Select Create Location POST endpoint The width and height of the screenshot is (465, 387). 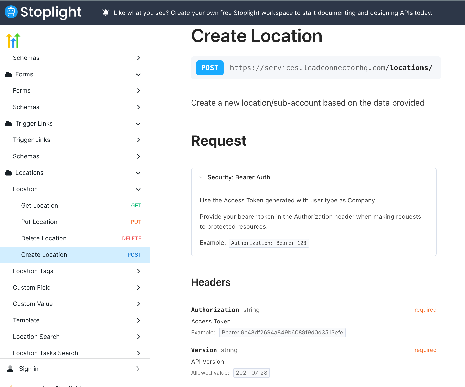point(75,255)
